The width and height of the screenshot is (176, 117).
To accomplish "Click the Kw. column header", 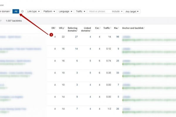I will click(x=117, y=28).
